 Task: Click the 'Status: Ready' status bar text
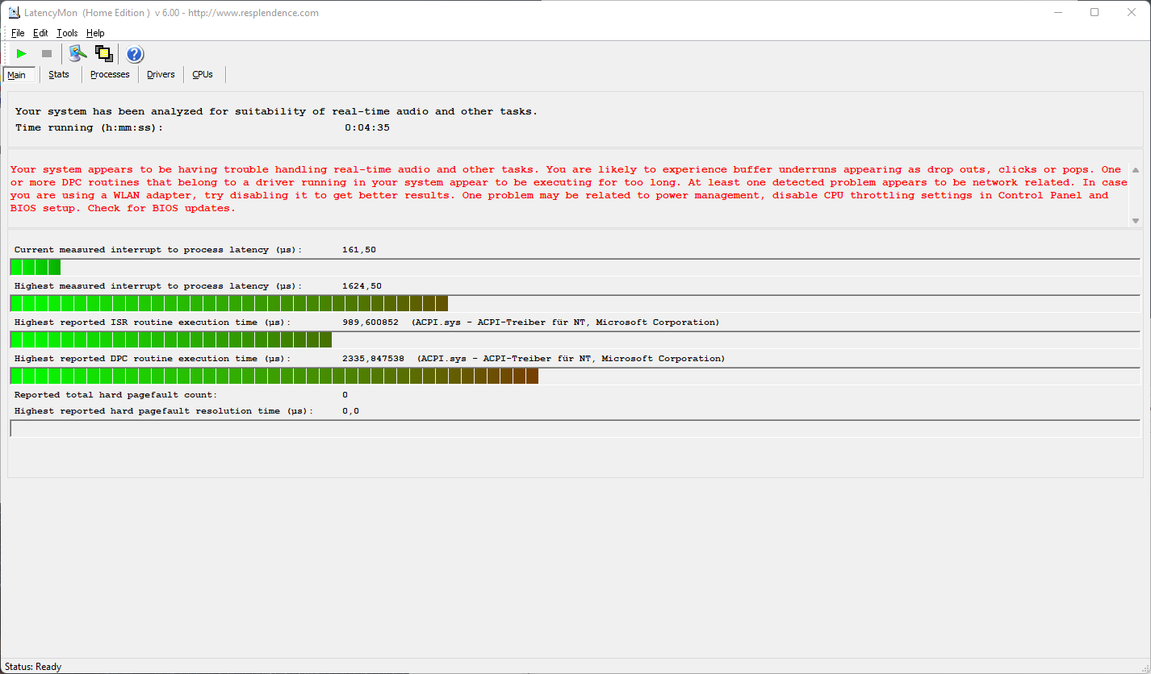33,667
